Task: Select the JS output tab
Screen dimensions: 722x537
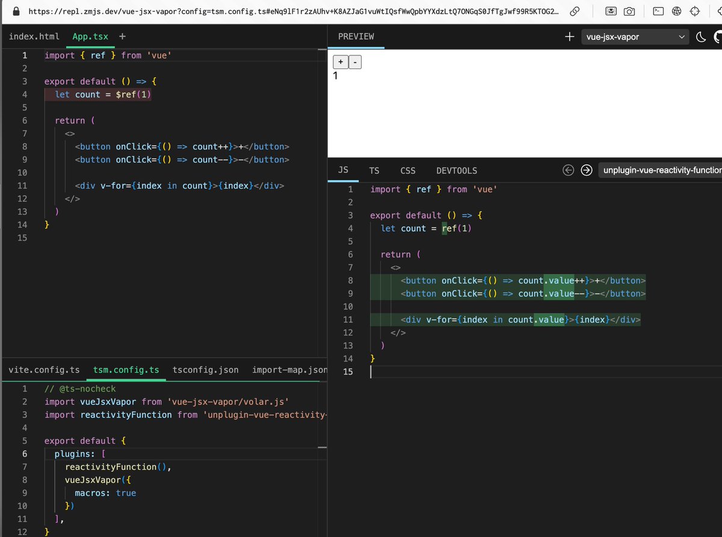Action: tap(343, 170)
